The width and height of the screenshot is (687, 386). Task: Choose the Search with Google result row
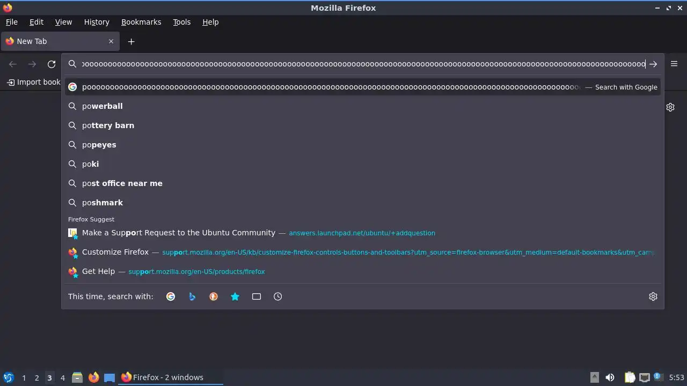pos(363,87)
